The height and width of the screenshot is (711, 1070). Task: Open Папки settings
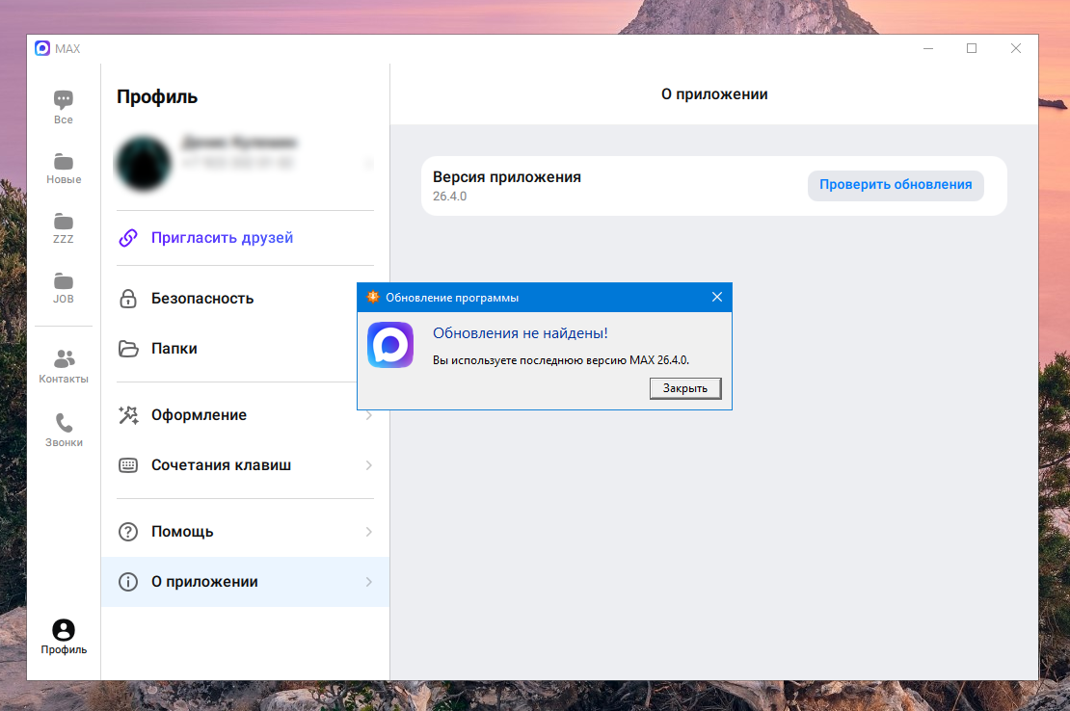click(246, 349)
